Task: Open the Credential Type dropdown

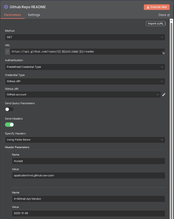Action: (85, 81)
